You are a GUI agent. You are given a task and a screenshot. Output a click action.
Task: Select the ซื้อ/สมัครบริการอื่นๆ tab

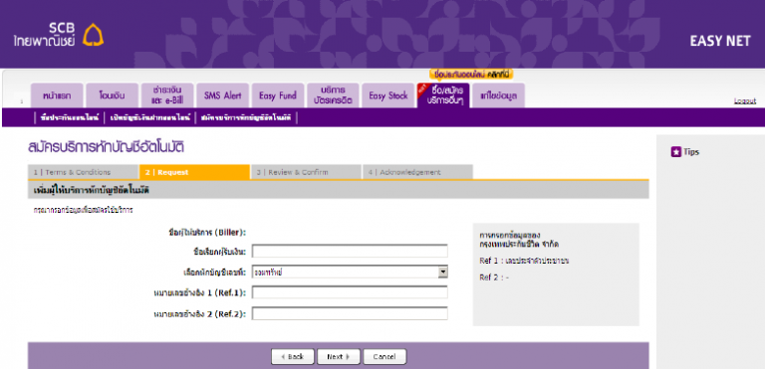tap(443, 95)
